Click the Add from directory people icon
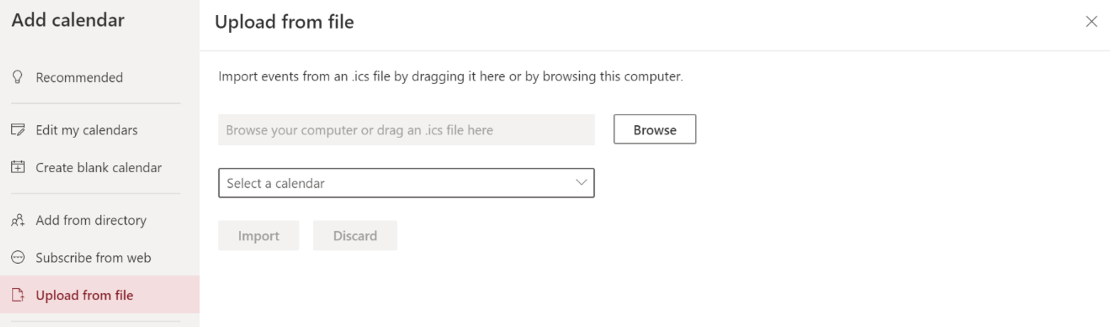 pos(18,220)
